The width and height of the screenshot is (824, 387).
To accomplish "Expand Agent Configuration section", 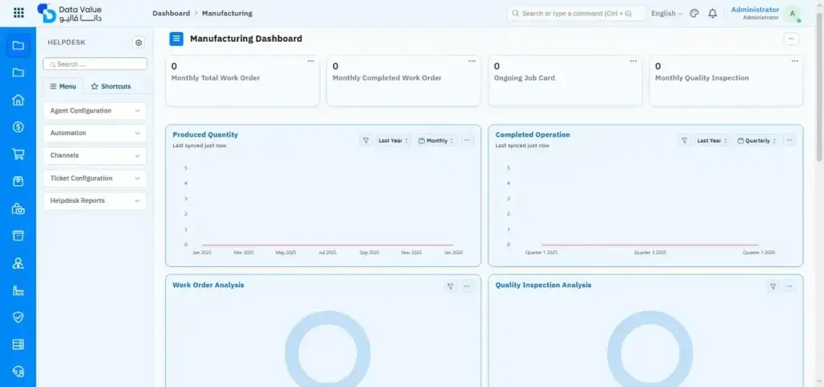I will click(95, 111).
